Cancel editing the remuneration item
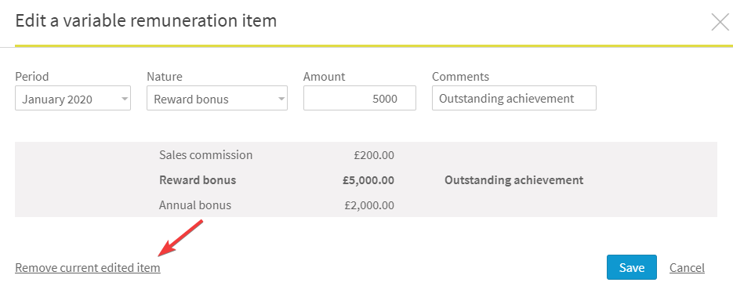This screenshot has height=286, width=733. (687, 268)
